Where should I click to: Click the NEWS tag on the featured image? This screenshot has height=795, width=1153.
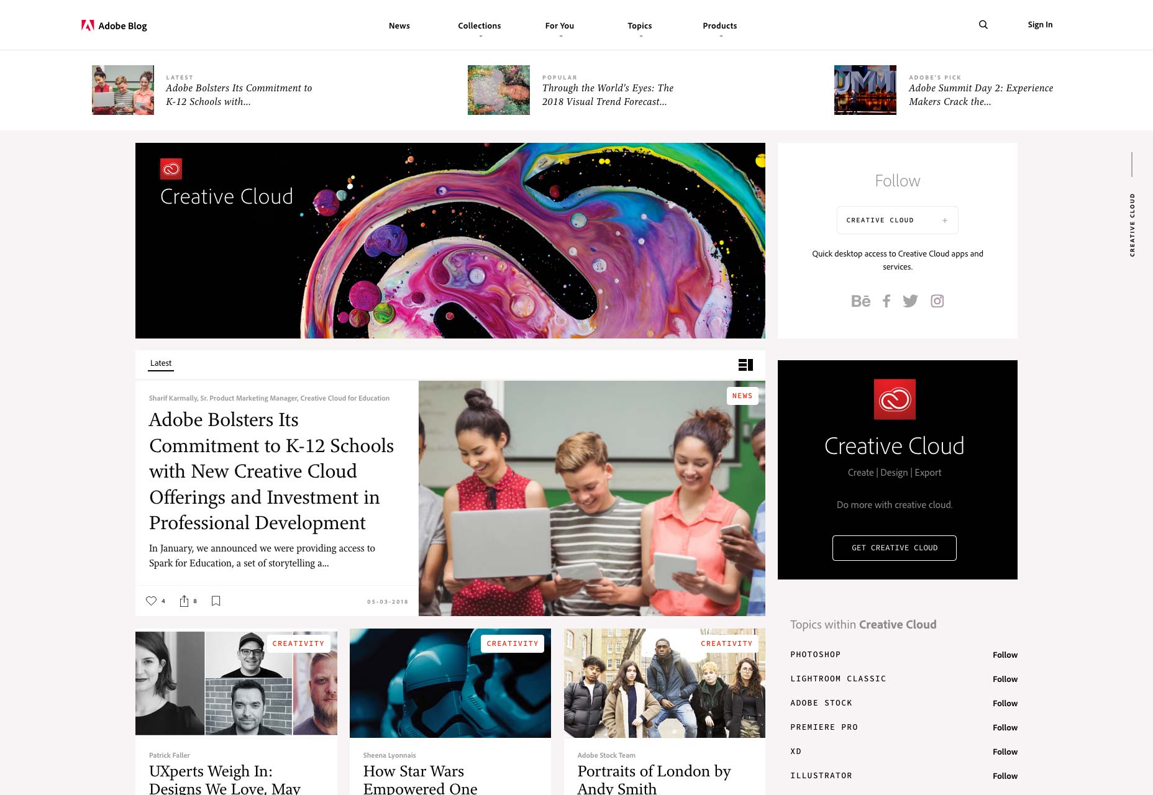742,396
